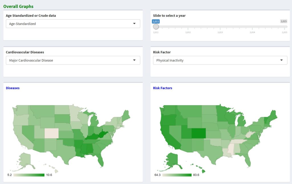The image size is (292, 184).
Task: Click the 83.6 legend maximum value
Action: (x=196, y=175)
